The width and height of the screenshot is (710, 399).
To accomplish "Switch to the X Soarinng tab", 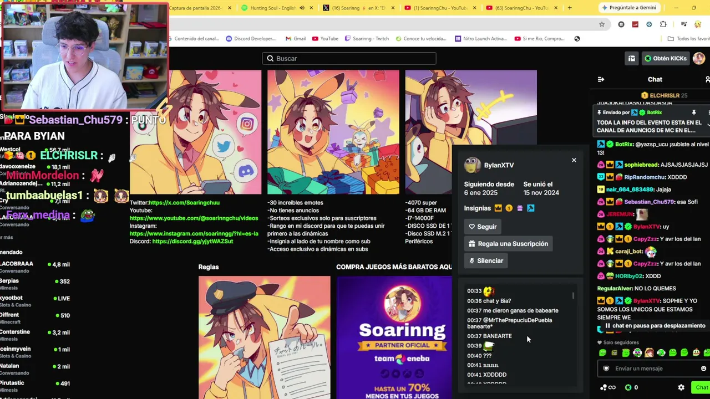I will [358, 8].
